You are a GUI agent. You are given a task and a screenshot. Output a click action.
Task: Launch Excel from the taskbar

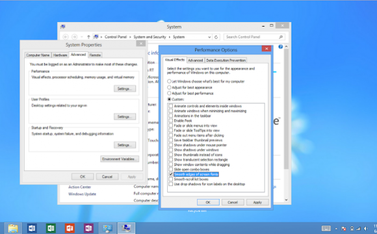(51, 228)
